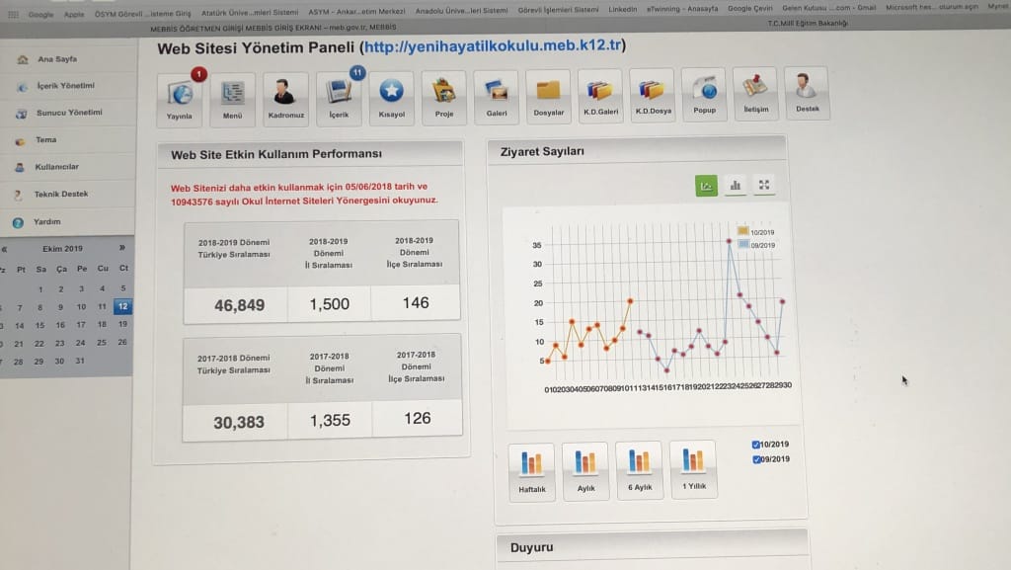
Task: Open the Yayınla publish icon
Action: click(180, 98)
